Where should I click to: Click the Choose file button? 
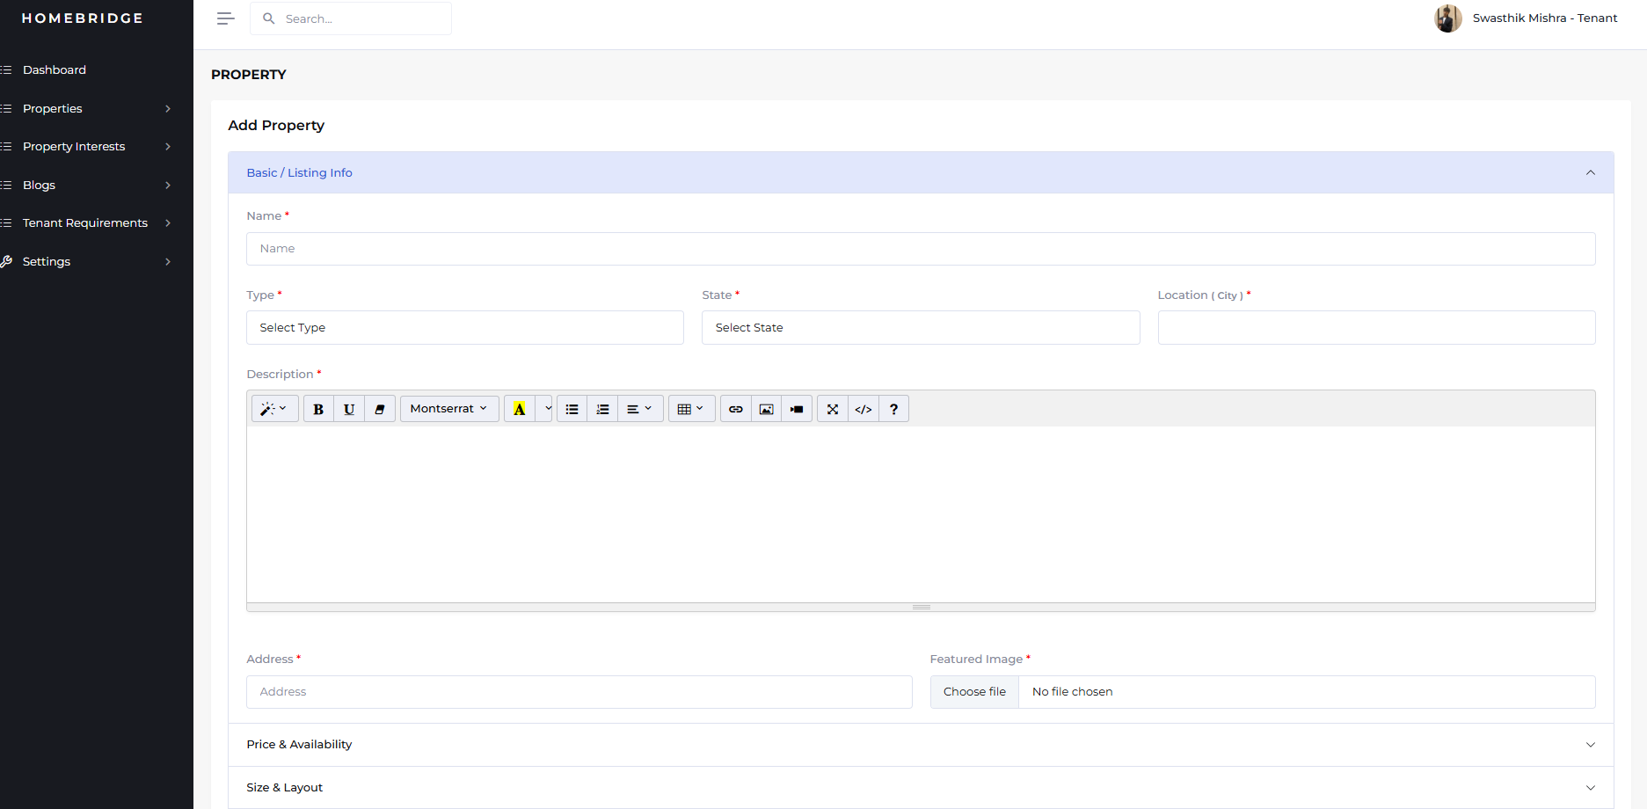tap(974, 692)
